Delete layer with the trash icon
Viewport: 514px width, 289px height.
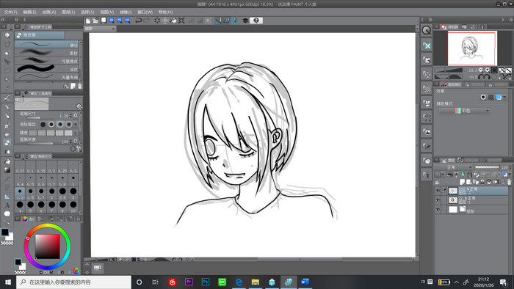point(509,182)
